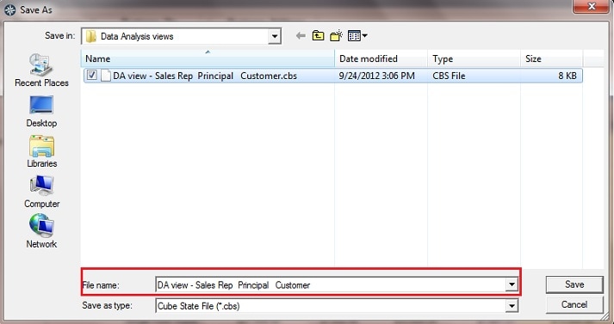Click the file icon of the .cbs file
The width and height of the screenshot is (614, 324).
point(105,76)
